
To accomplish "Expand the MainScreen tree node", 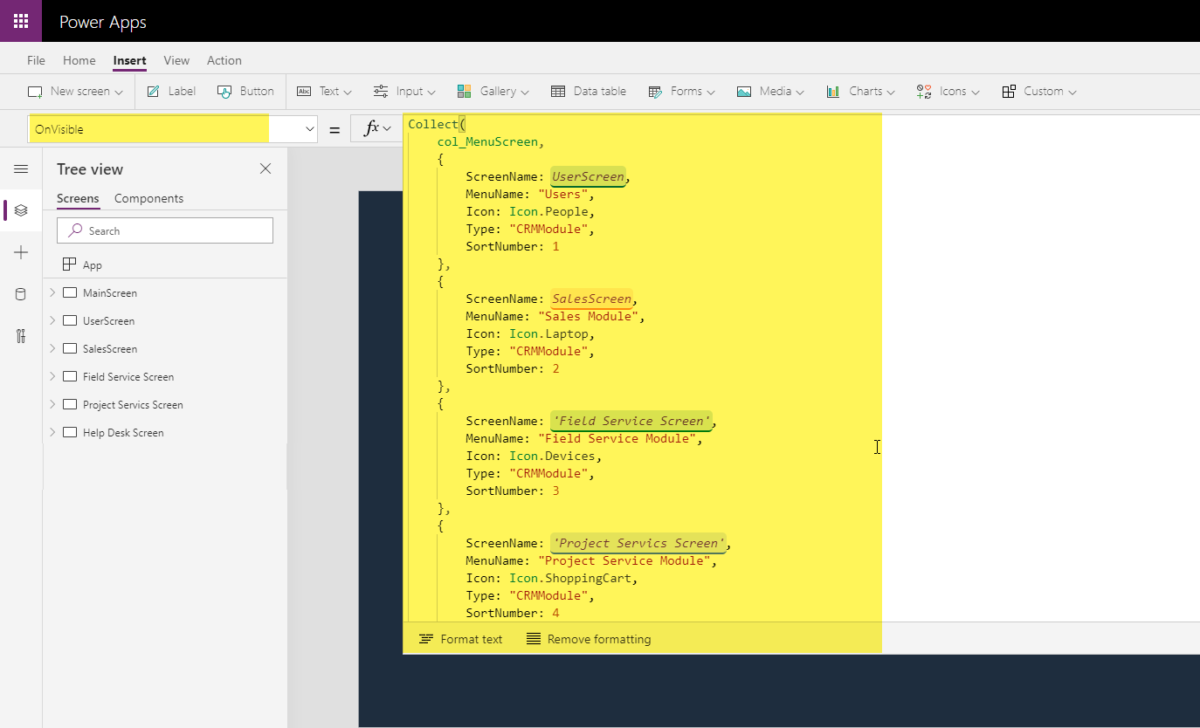I will [52, 293].
